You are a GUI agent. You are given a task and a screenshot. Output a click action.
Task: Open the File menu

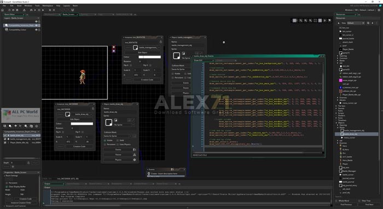[4, 5]
